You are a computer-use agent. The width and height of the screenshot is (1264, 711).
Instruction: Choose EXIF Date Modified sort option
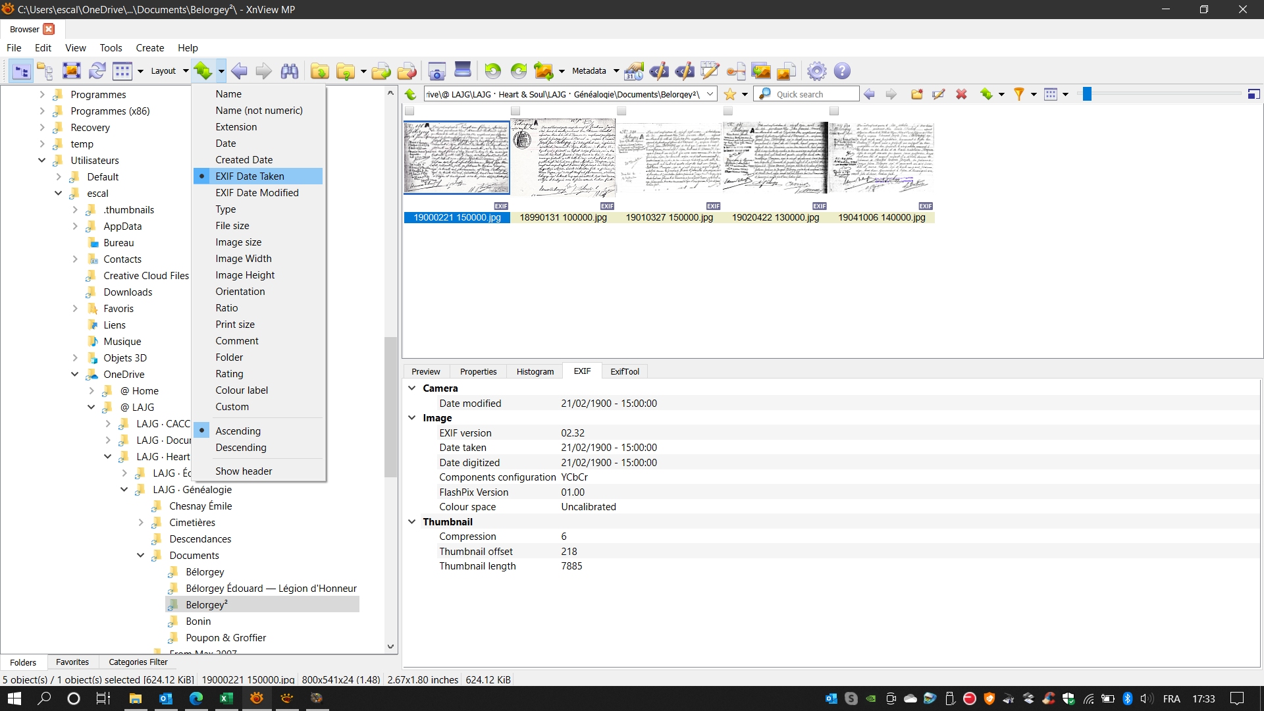[257, 193]
